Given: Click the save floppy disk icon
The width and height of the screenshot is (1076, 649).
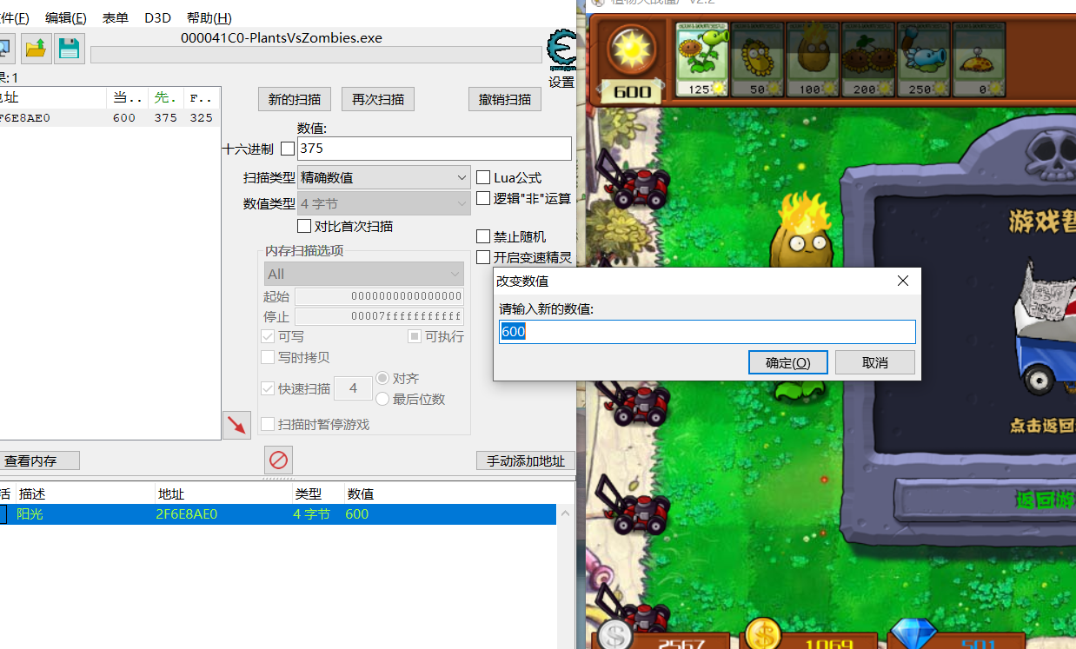Looking at the screenshot, I should (x=69, y=48).
